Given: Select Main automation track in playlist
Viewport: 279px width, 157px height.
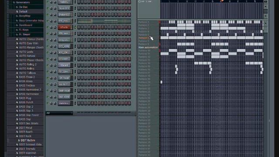Looking at the screenshot, I should (148, 48).
